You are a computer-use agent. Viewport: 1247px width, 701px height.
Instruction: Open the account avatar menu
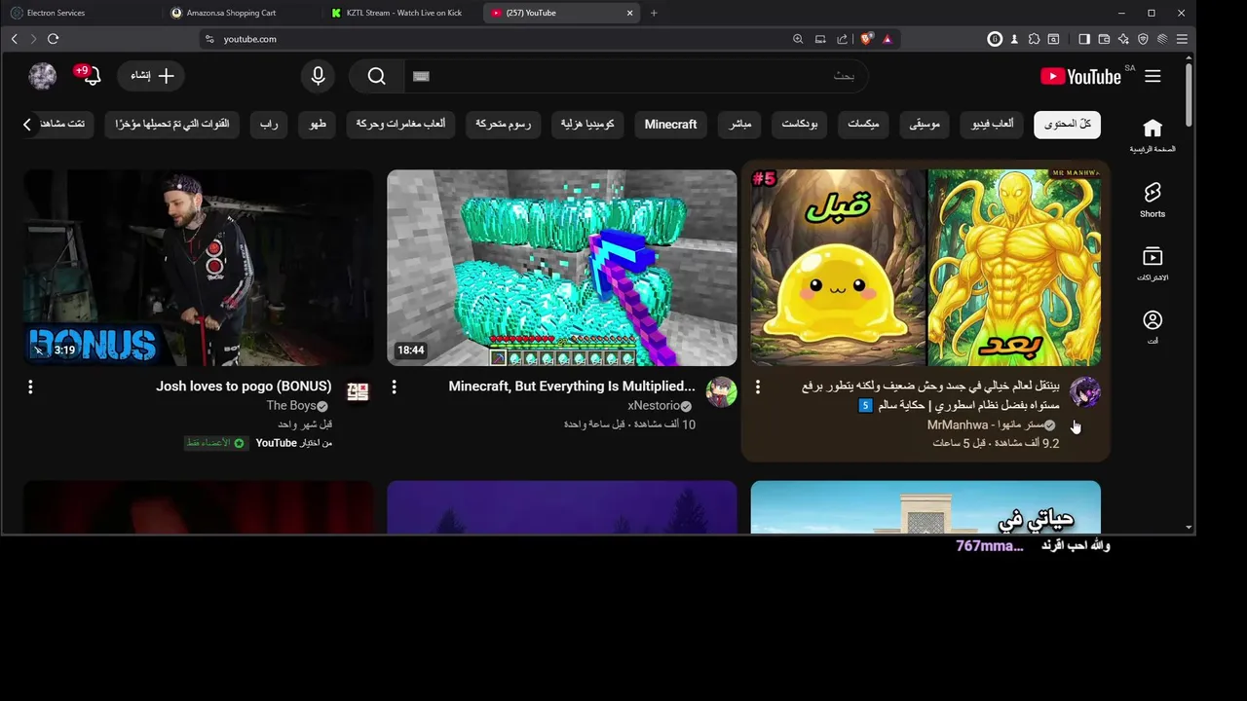[x=42, y=76]
